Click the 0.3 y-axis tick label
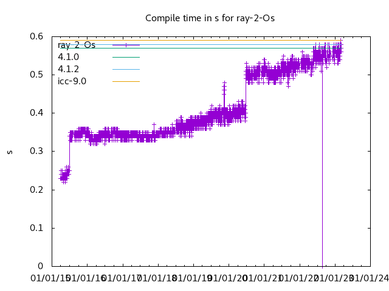The height and width of the screenshot is (291, 389). coord(36,151)
